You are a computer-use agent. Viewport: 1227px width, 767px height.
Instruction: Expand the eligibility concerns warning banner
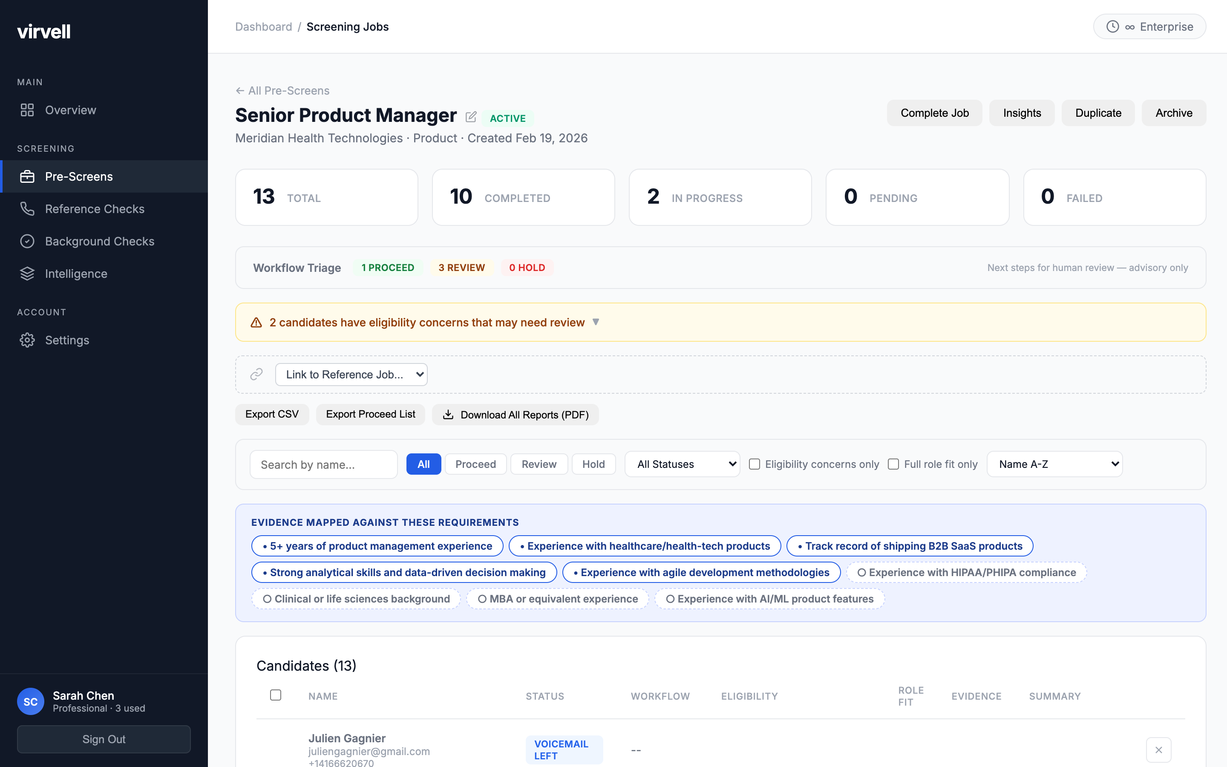(596, 322)
